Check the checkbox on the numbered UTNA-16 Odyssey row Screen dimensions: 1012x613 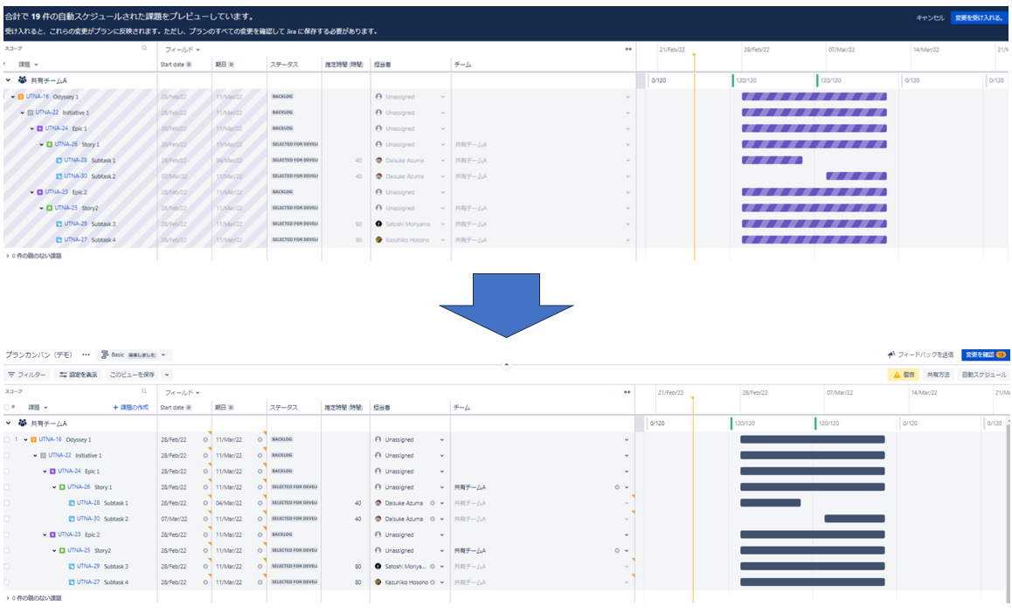click(6, 439)
